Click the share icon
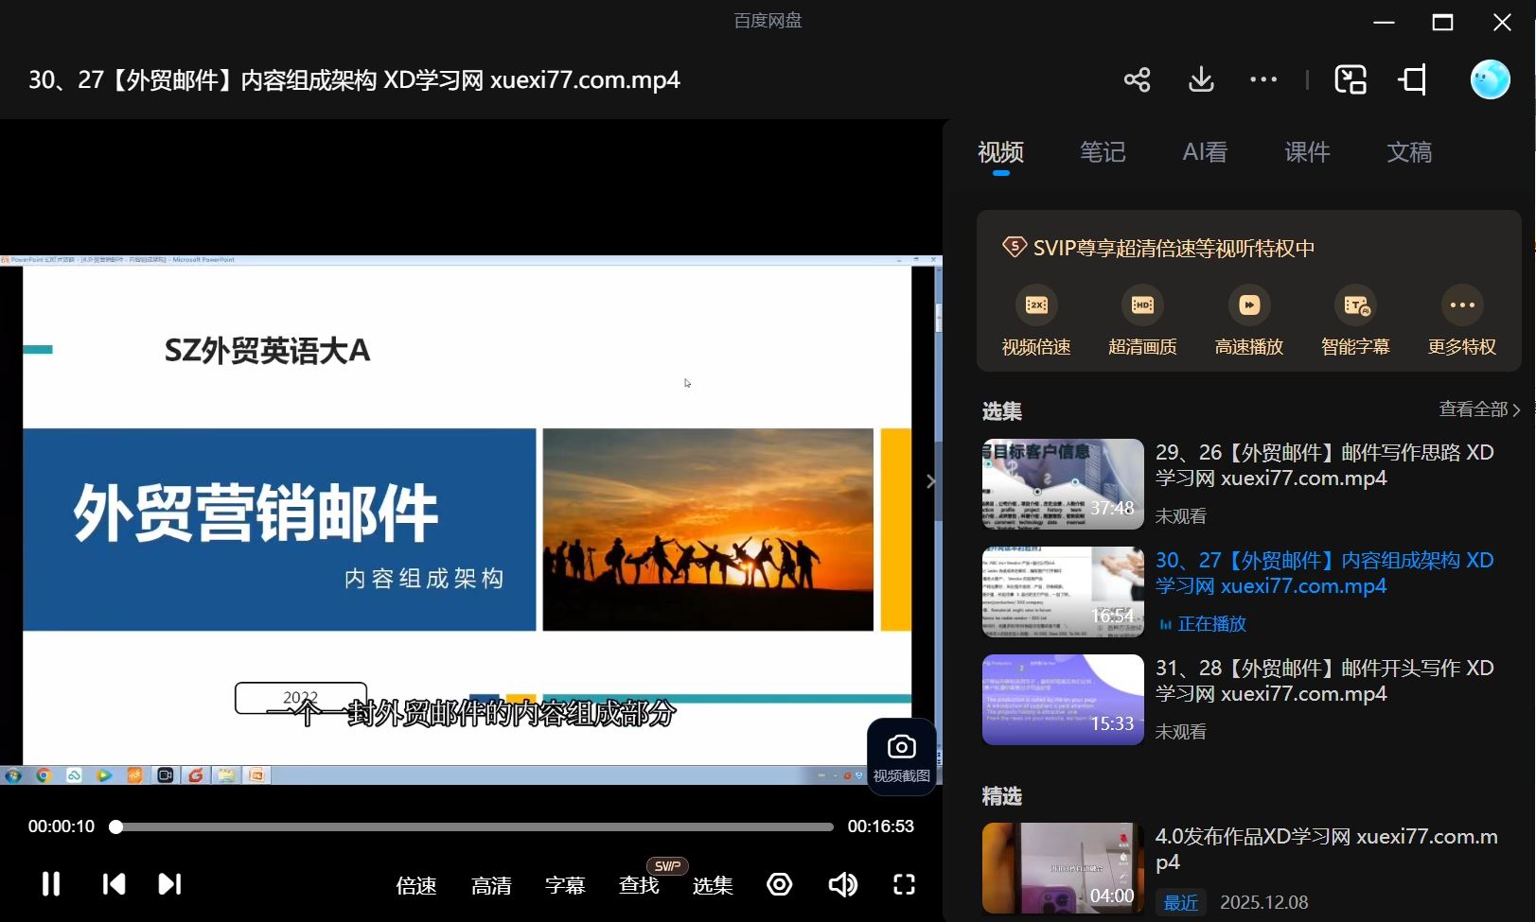The width and height of the screenshot is (1536, 922). pos(1137,79)
